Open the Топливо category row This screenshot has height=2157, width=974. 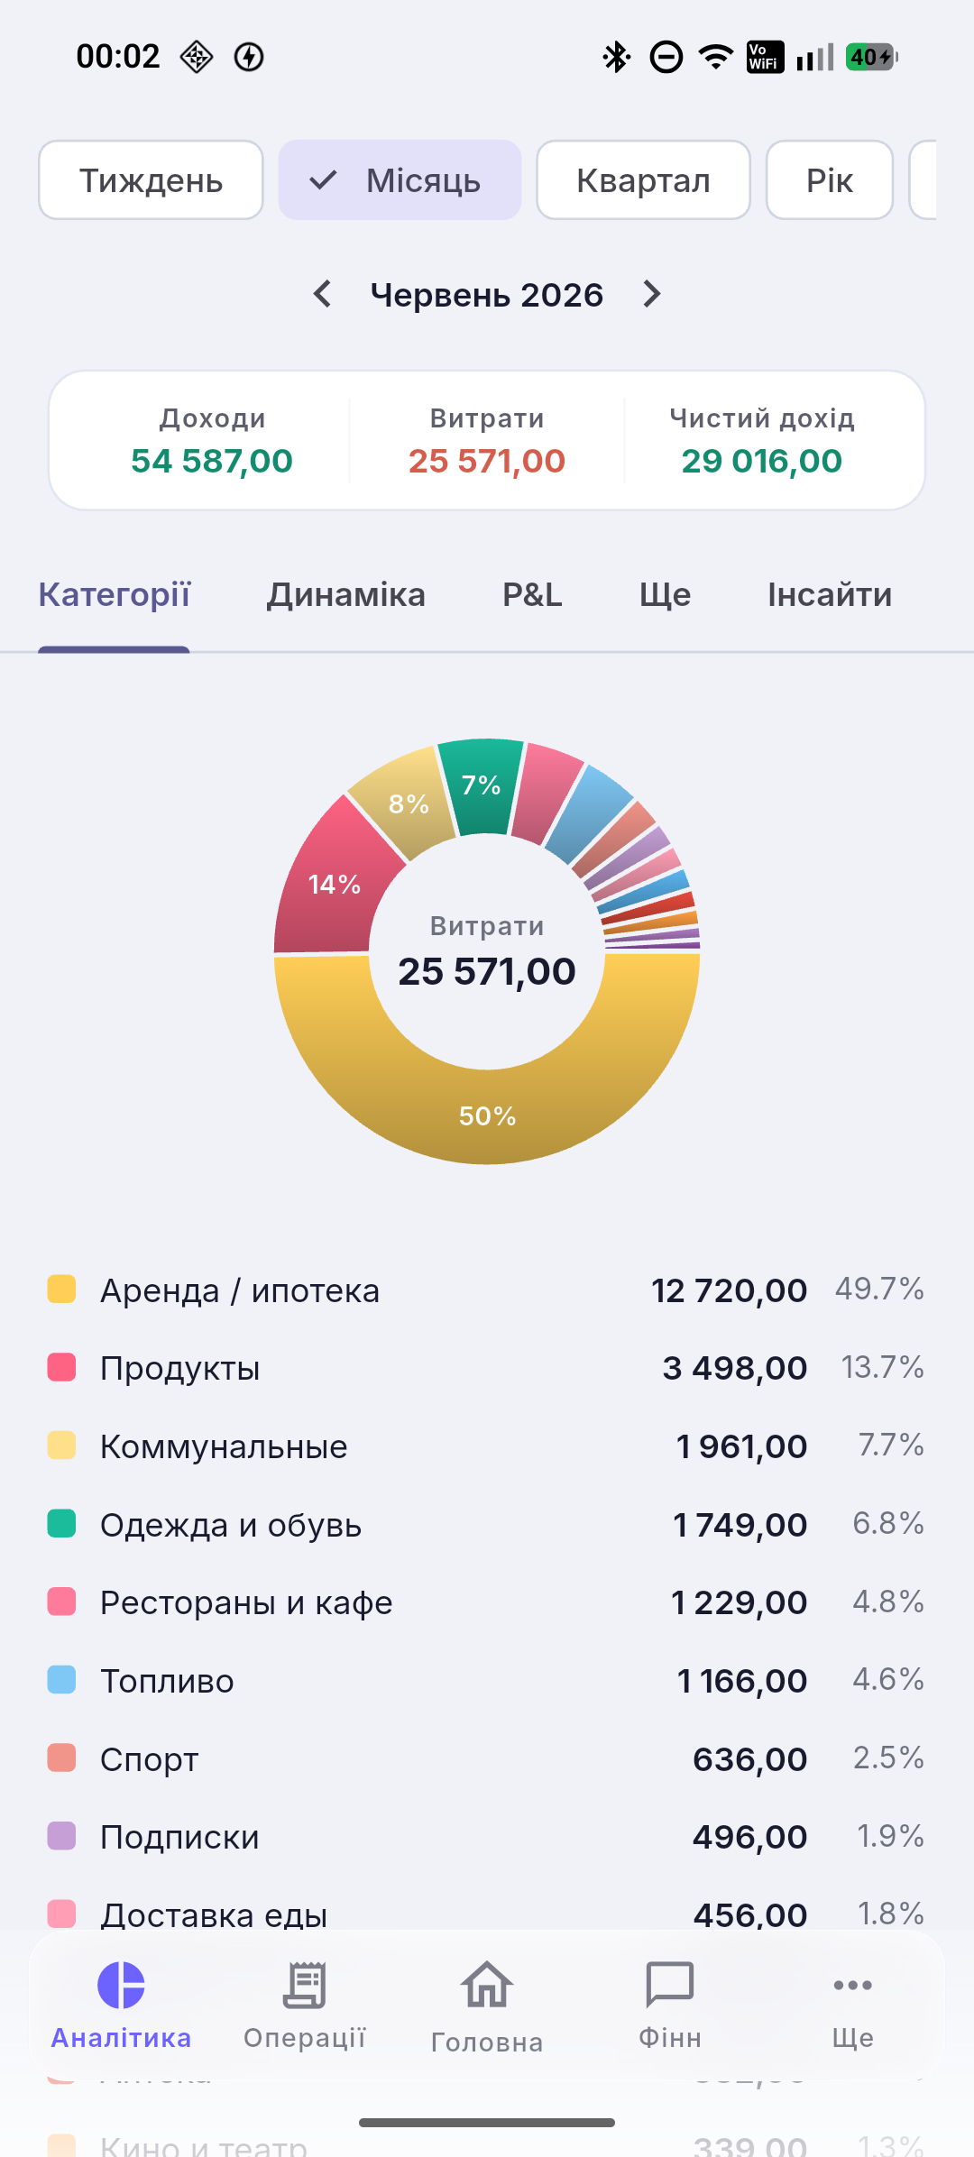click(487, 1680)
